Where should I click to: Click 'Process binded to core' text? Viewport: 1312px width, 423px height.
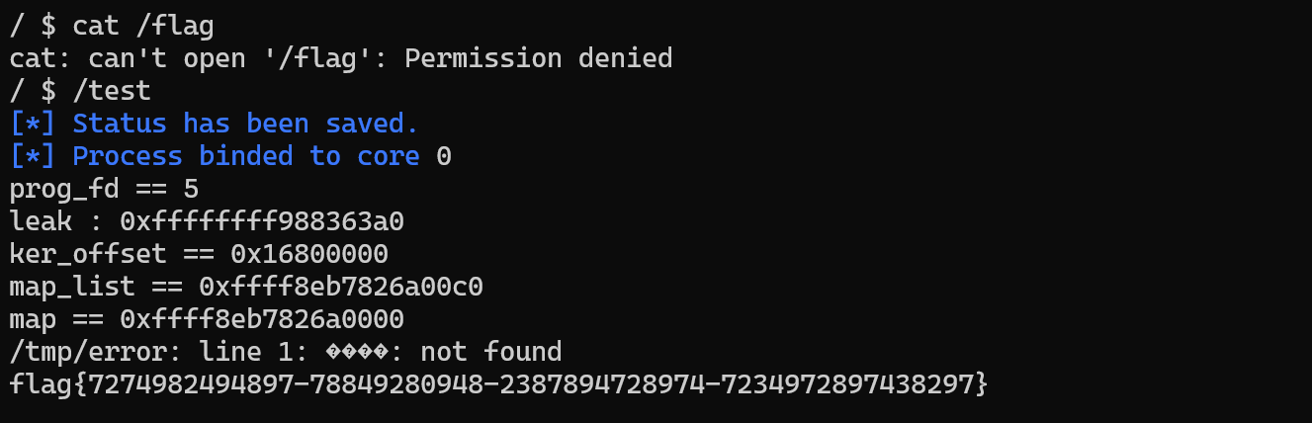pyautogui.click(x=246, y=157)
